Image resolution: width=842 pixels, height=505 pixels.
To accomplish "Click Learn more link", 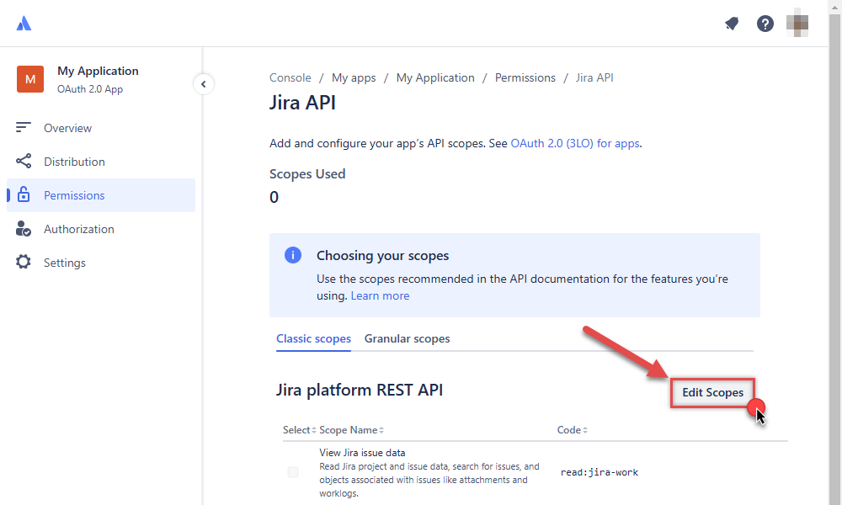I will 381,295.
